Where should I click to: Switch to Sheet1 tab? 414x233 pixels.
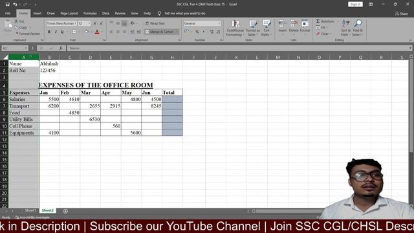pyautogui.click(x=30, y=210)
